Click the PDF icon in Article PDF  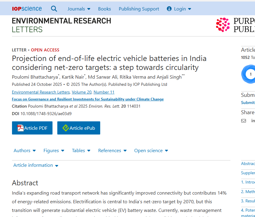click(20, 128)
